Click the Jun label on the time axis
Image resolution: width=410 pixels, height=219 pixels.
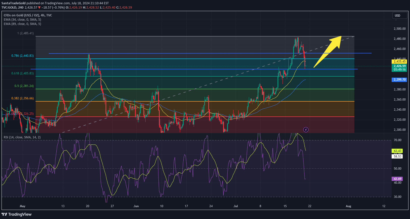(136, 206)
